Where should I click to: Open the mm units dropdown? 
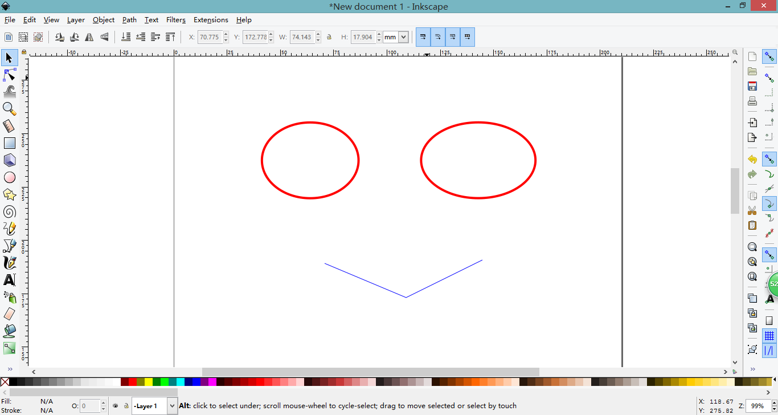pos(403,37)
